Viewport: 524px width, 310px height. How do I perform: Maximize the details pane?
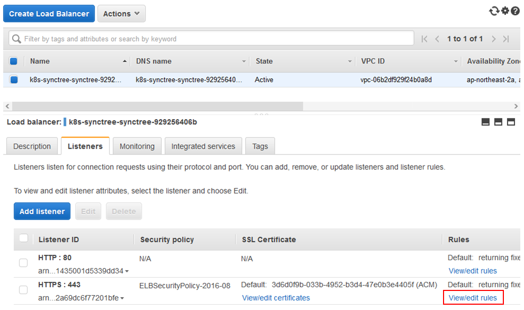[511, 122]
